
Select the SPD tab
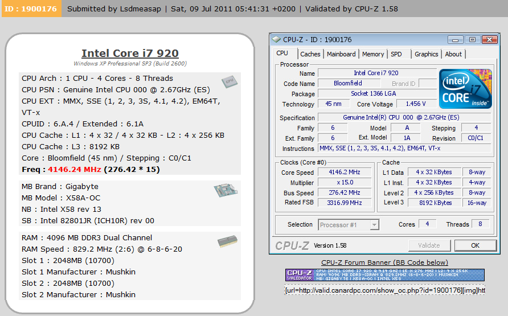pos(396,54)
